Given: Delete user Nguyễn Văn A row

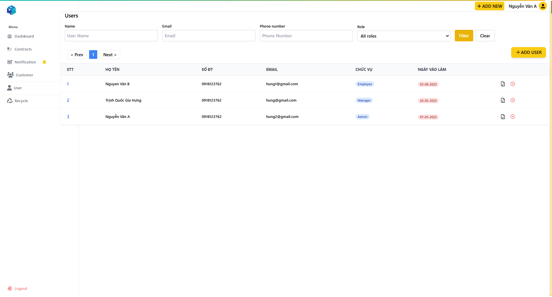Looking at the screenshot, I should (513, 117).
